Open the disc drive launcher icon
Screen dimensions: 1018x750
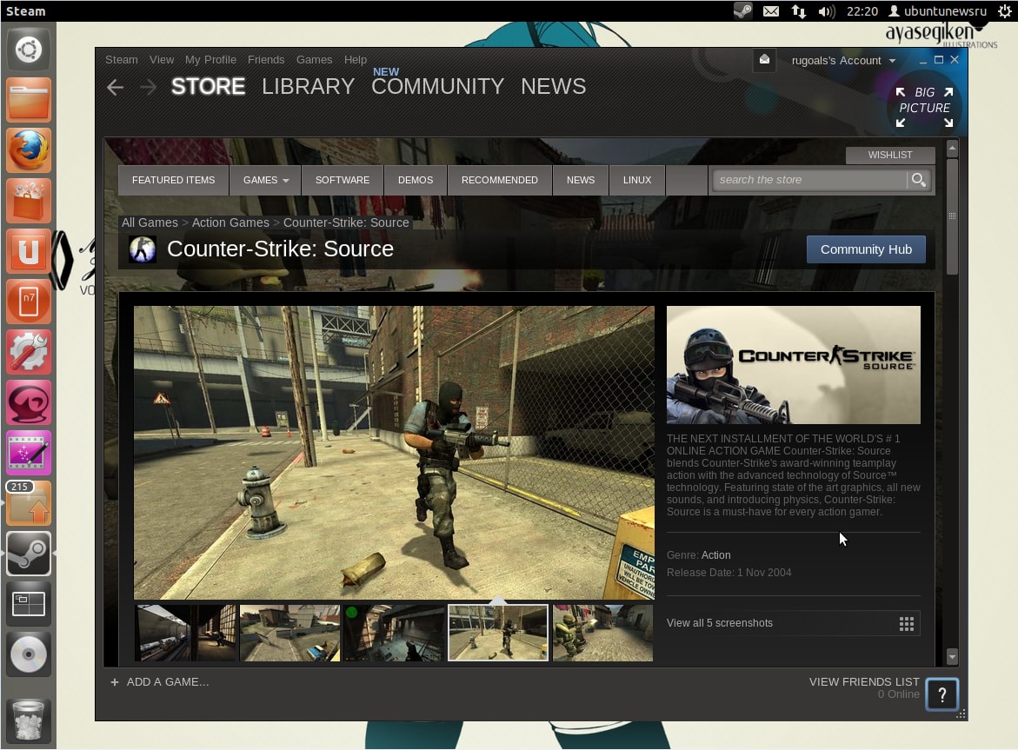click(29, 654)
